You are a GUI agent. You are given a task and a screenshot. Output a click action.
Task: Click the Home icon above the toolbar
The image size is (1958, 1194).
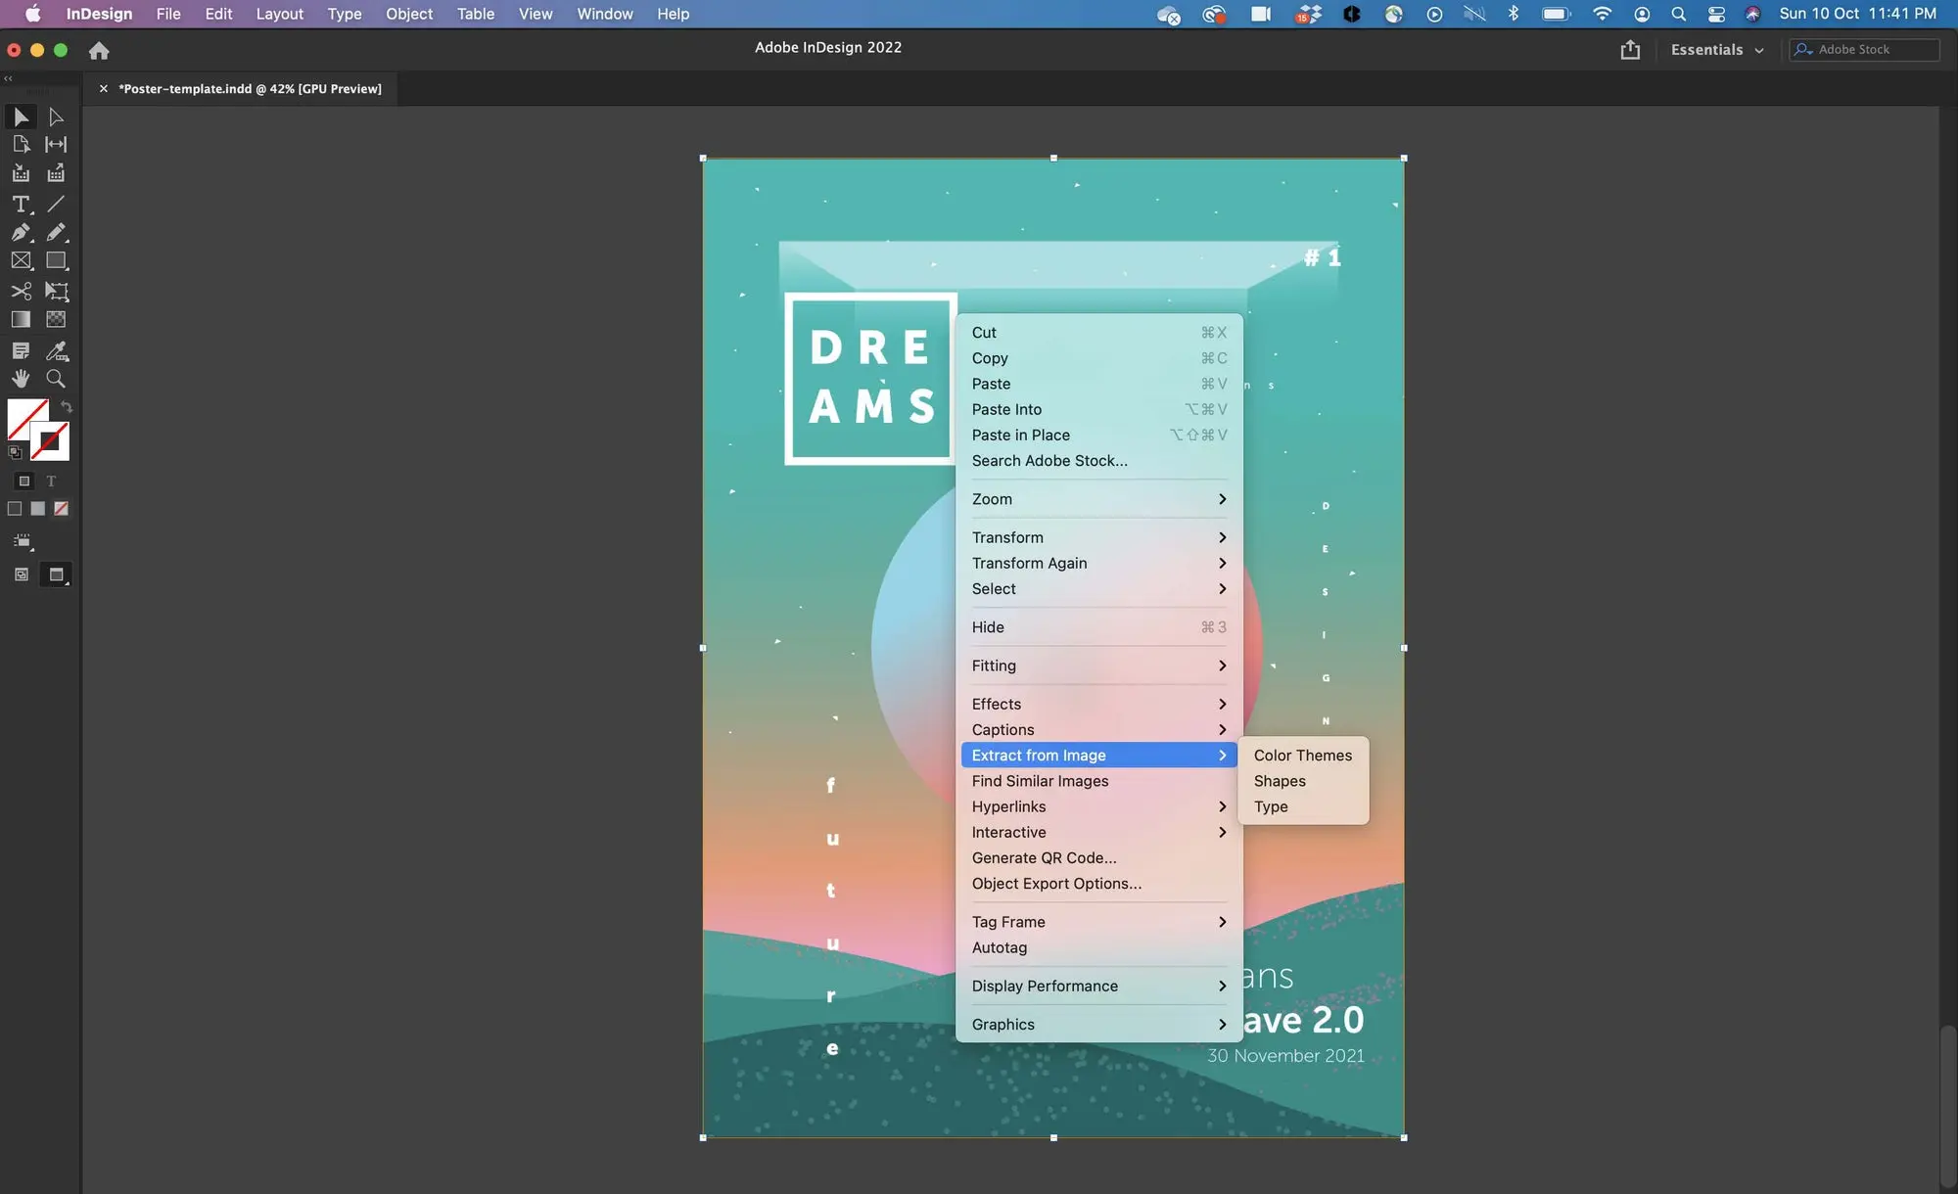[99, 50]
